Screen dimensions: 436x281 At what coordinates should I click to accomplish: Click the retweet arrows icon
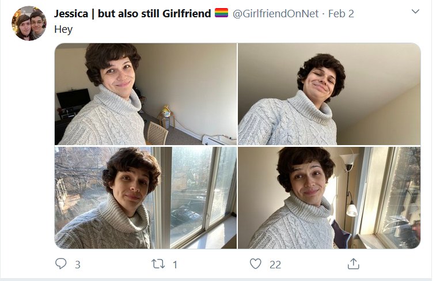(x=158, y=264)
